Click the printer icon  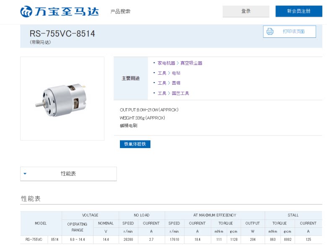(x=270, y=31)
